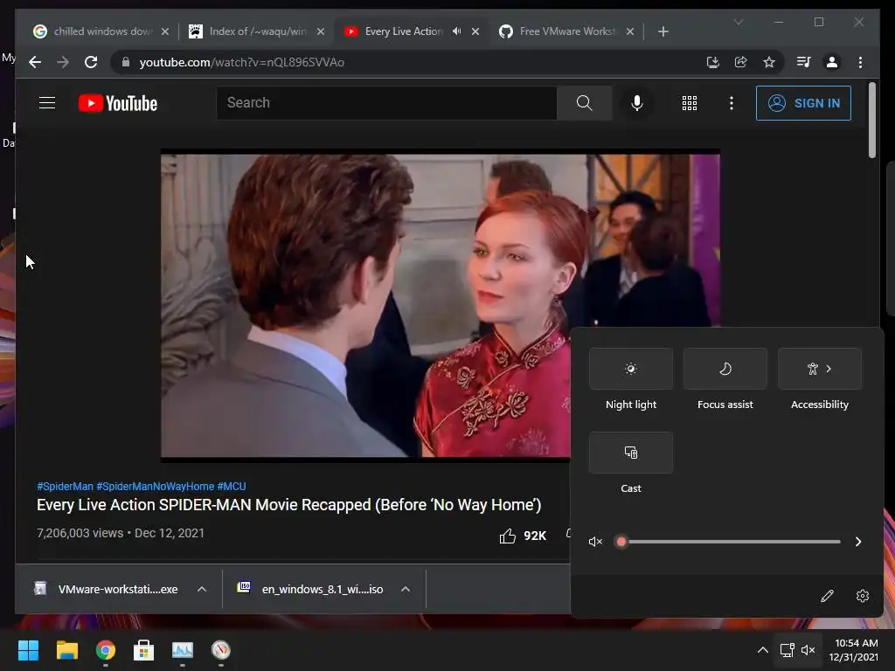Click the performance monitor taskbar icon

tap(183, 650)
